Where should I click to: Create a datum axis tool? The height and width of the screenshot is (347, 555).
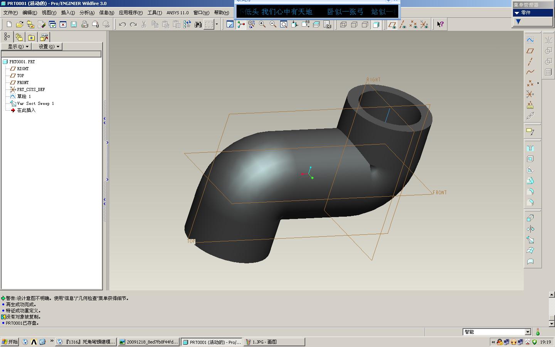click(530, 62)
